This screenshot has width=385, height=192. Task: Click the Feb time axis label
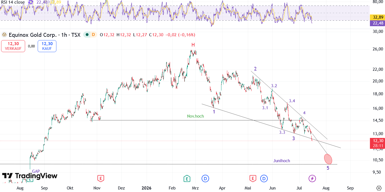click(172, 188)
